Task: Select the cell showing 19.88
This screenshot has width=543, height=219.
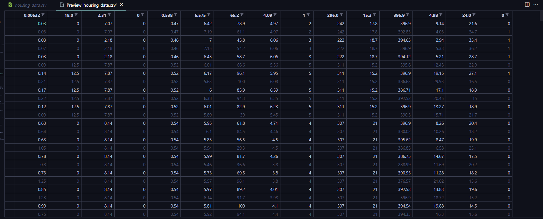Action: coord(429,206)
